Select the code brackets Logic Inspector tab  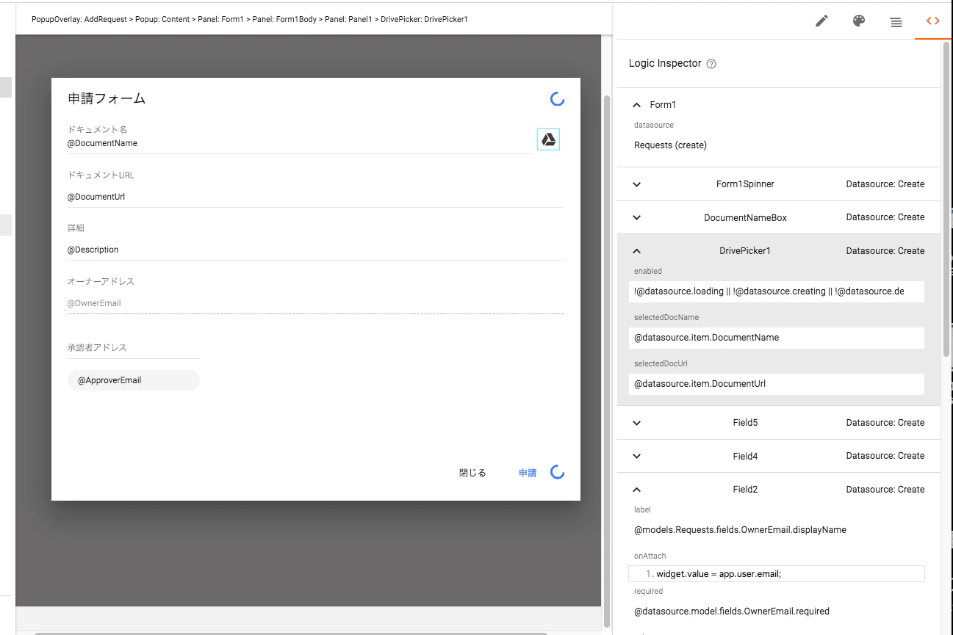point(933,21)
